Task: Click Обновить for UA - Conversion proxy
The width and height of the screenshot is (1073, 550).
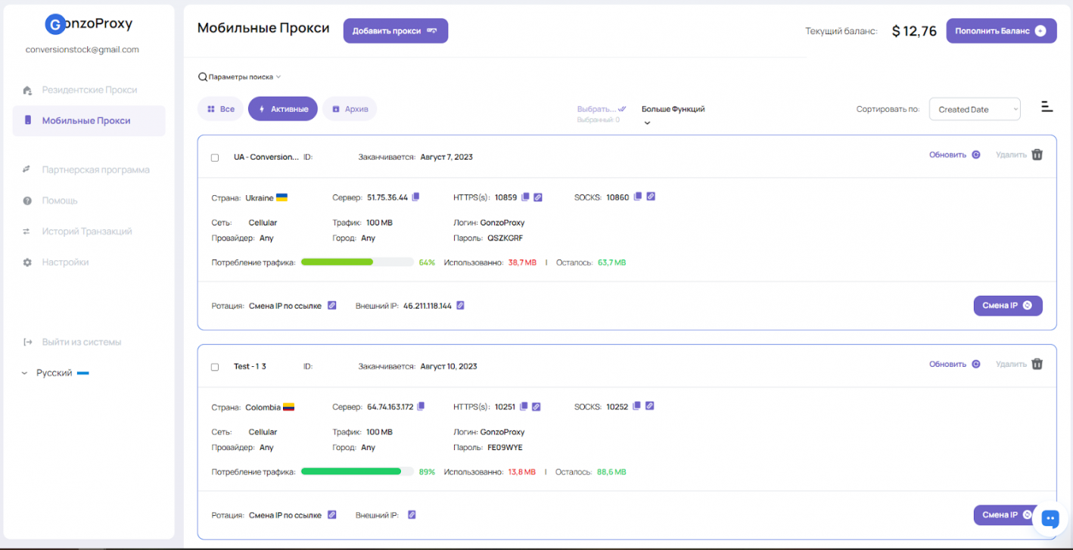Action: tap(955, 154)
